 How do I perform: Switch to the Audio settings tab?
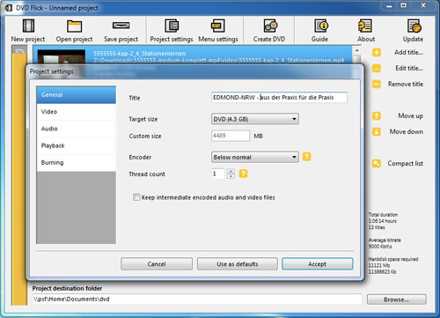click(x=77, y=129)
